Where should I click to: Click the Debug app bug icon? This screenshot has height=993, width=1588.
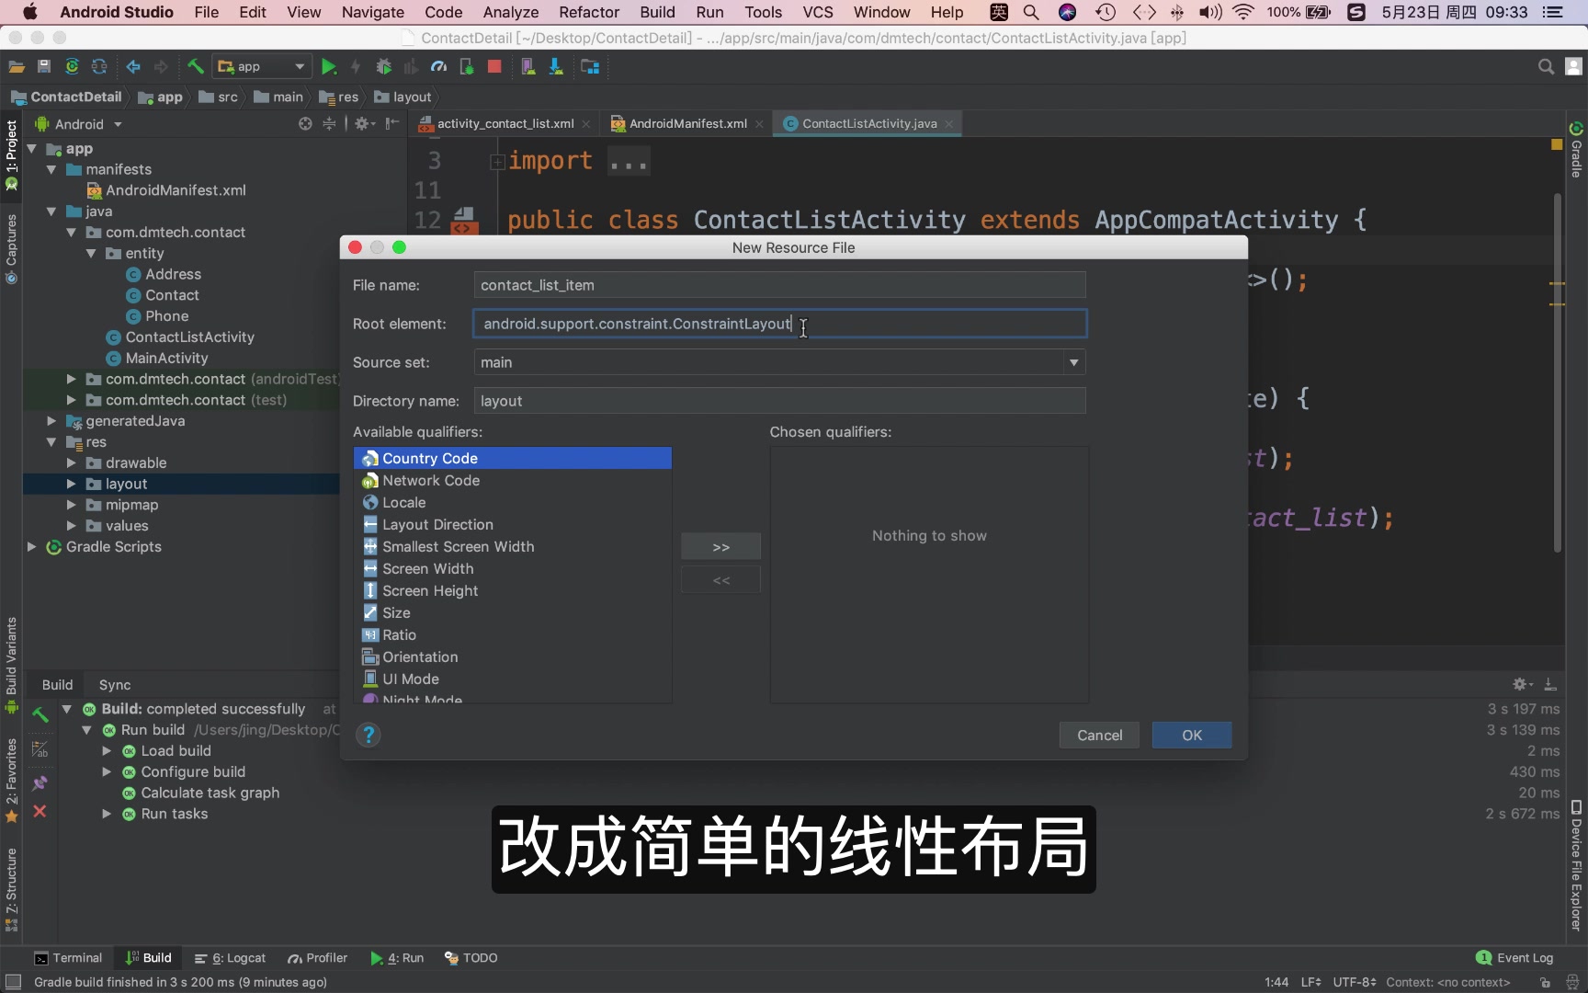(x=383, y=66)
